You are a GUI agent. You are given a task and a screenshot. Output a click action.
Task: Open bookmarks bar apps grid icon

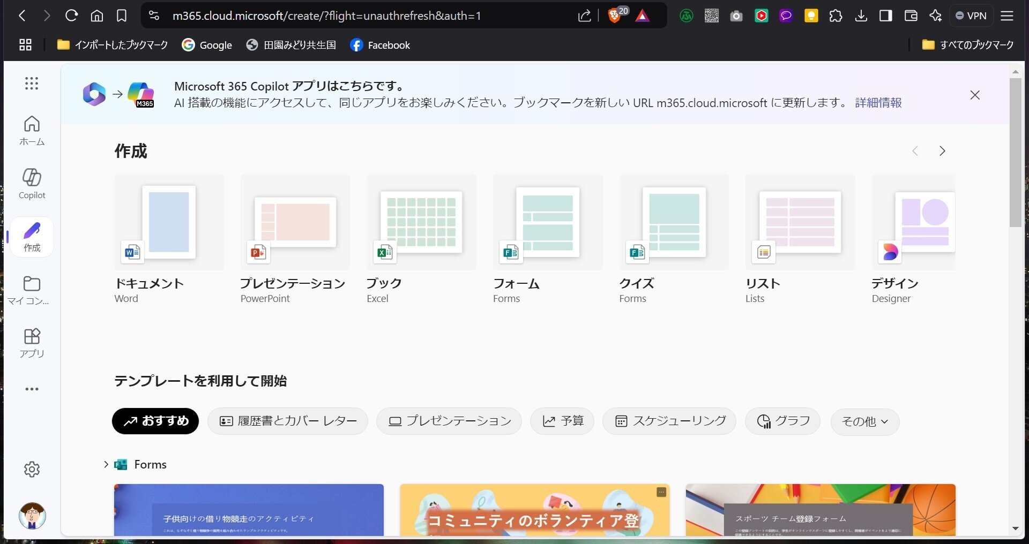pos(25,45)
